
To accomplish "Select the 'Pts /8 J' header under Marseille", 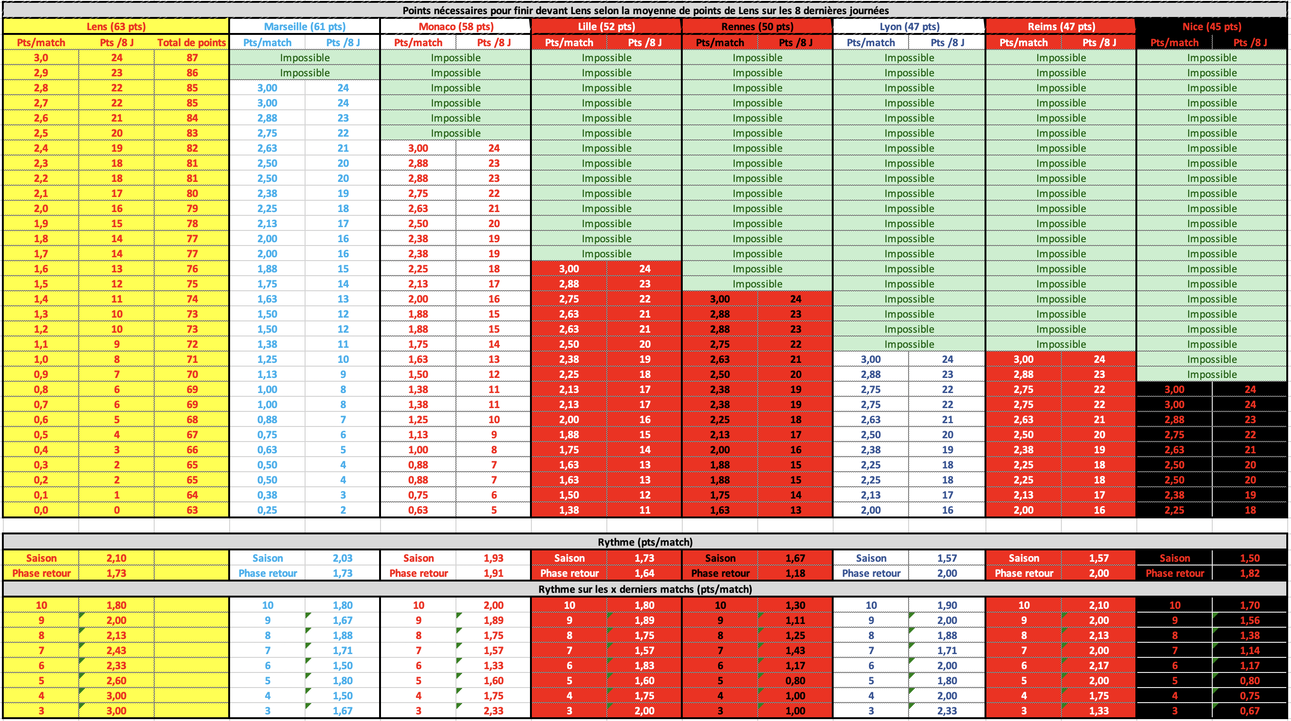I will [343, 42].
